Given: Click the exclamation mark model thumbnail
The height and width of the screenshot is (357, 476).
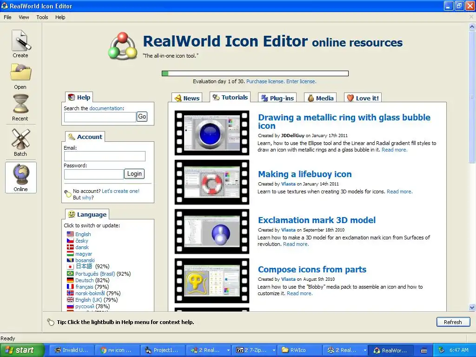Looking at the screenshot, I should tap(212, 231).
